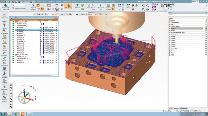Screen dimensions: 208x116
Task: Collapse the 601_AA (3X) folder node
Action: coord(16,55)
